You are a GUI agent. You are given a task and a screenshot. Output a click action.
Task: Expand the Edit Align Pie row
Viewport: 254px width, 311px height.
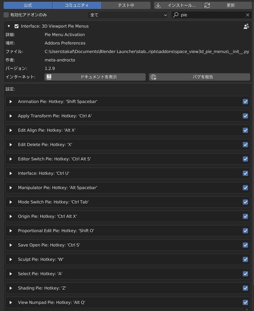[x=11, y=130]
